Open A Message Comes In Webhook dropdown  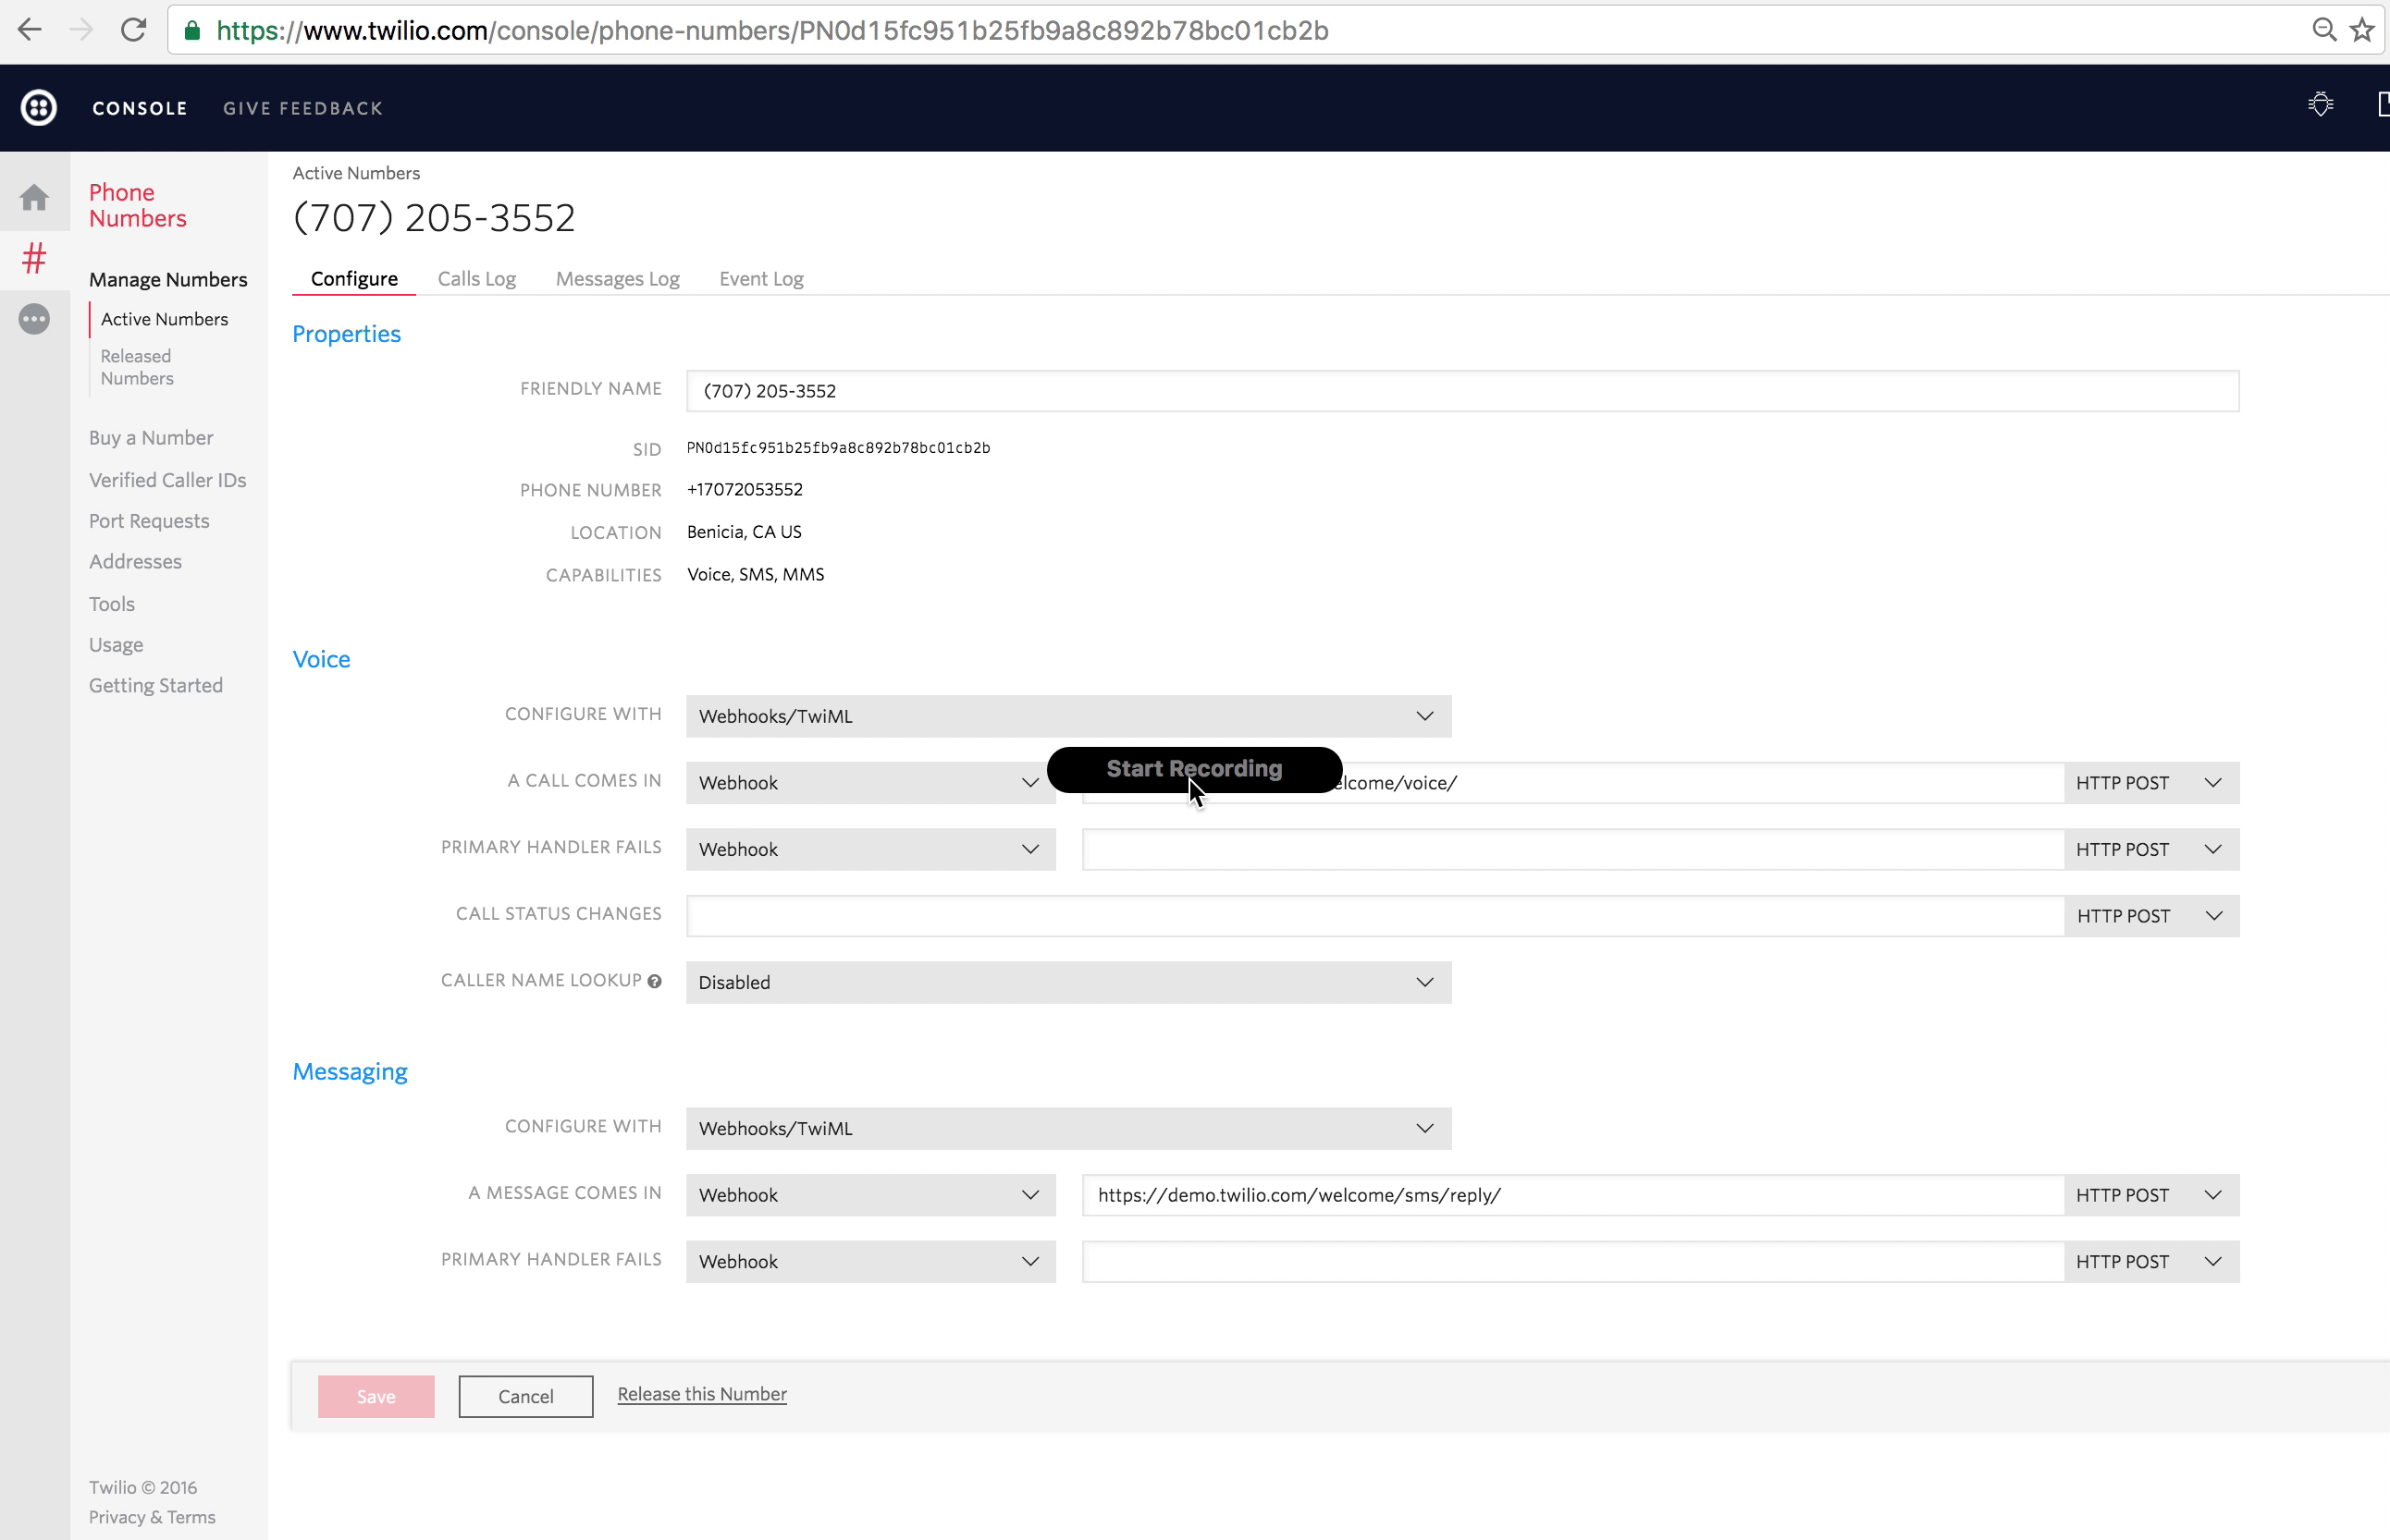click(869, 1195)
